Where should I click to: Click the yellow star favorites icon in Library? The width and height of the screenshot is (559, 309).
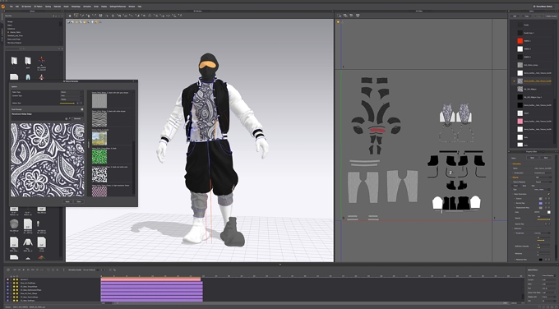[53, 16]
